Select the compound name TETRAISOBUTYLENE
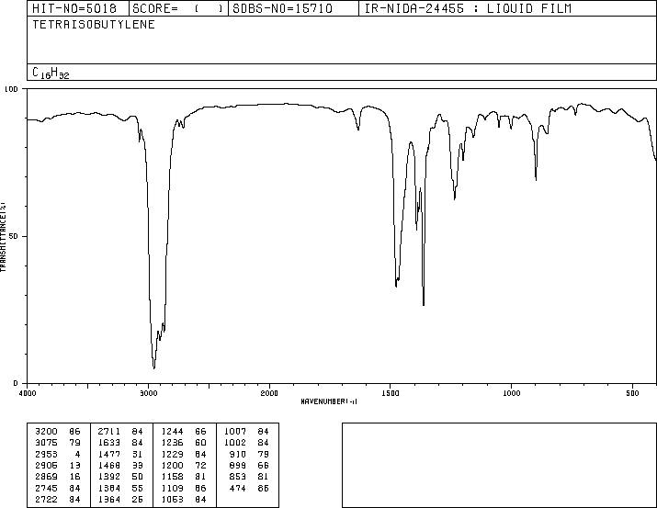The image size is (657, 508). pos(94,25)
